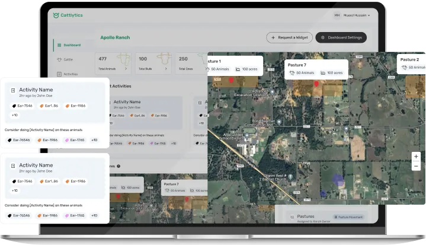Click Ear-7546 tag in the top floating card
This screenshot has height=245, width=426.
[23, 106]
